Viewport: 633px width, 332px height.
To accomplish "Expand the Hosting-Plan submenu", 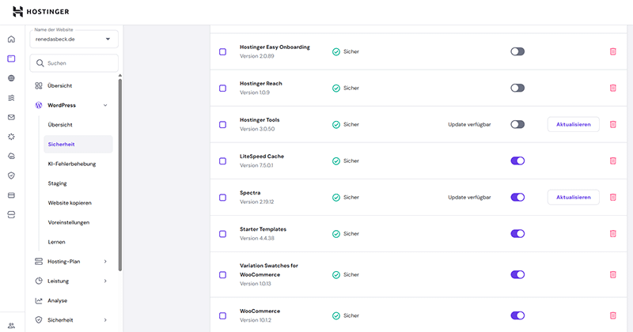I will (105, 262).
